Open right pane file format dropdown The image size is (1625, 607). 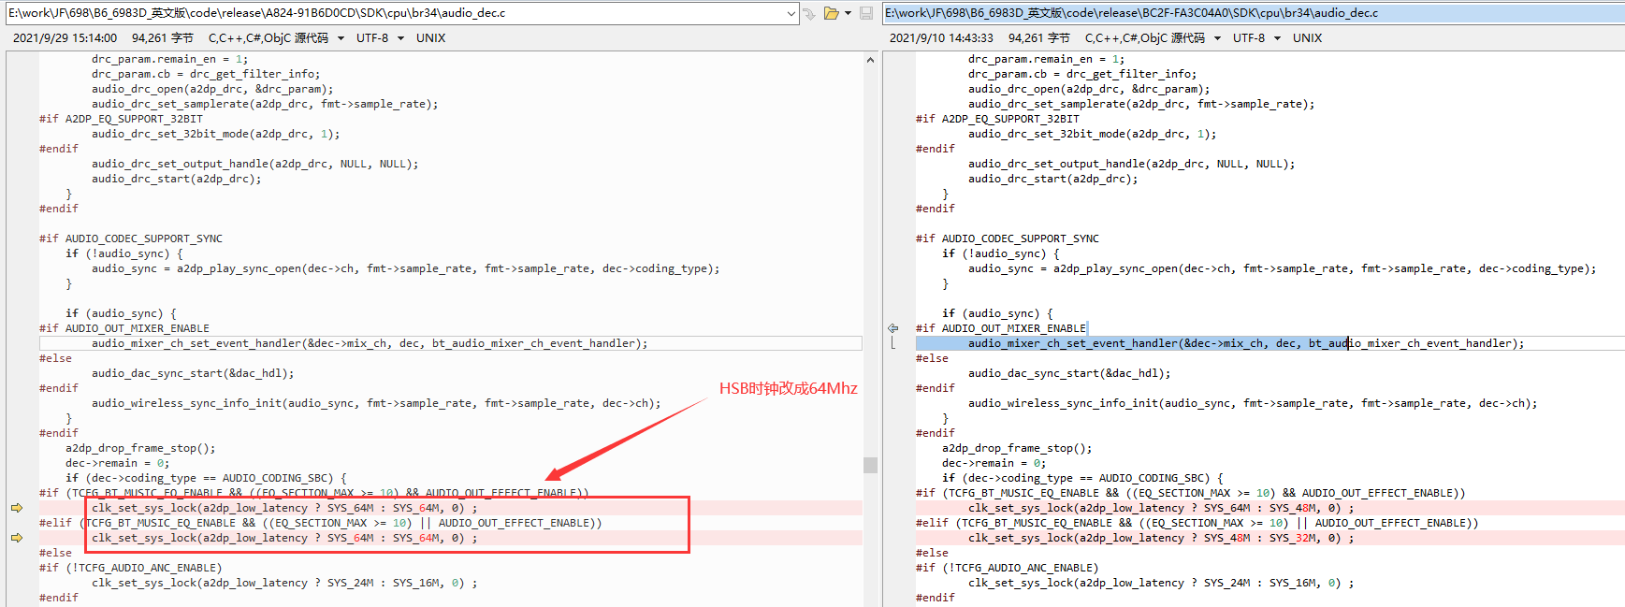click(x=1217, y=38)
